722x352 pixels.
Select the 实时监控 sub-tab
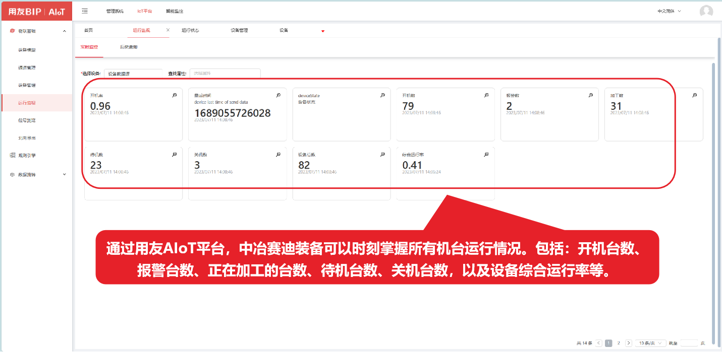coord(89,47)
